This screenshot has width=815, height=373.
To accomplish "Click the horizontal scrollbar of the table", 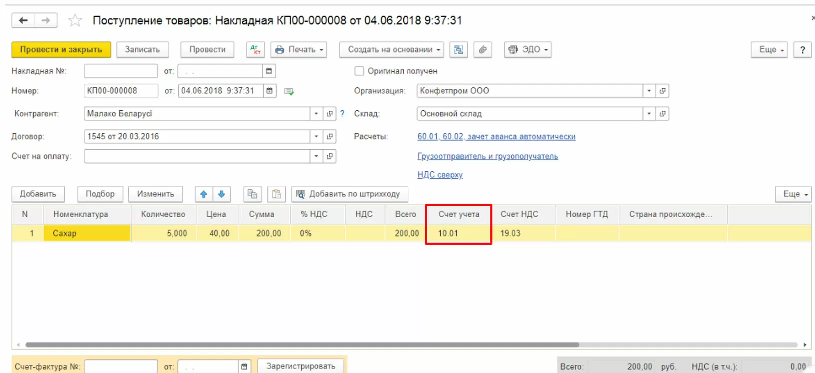I will tap(302, 345).
